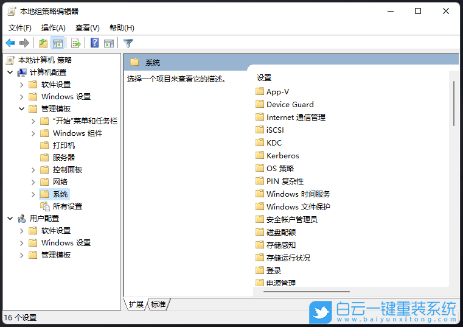Expand 管理模板 under 用户配置
The width and height of the screenshot is (463, 327).
tap(21, 255)
